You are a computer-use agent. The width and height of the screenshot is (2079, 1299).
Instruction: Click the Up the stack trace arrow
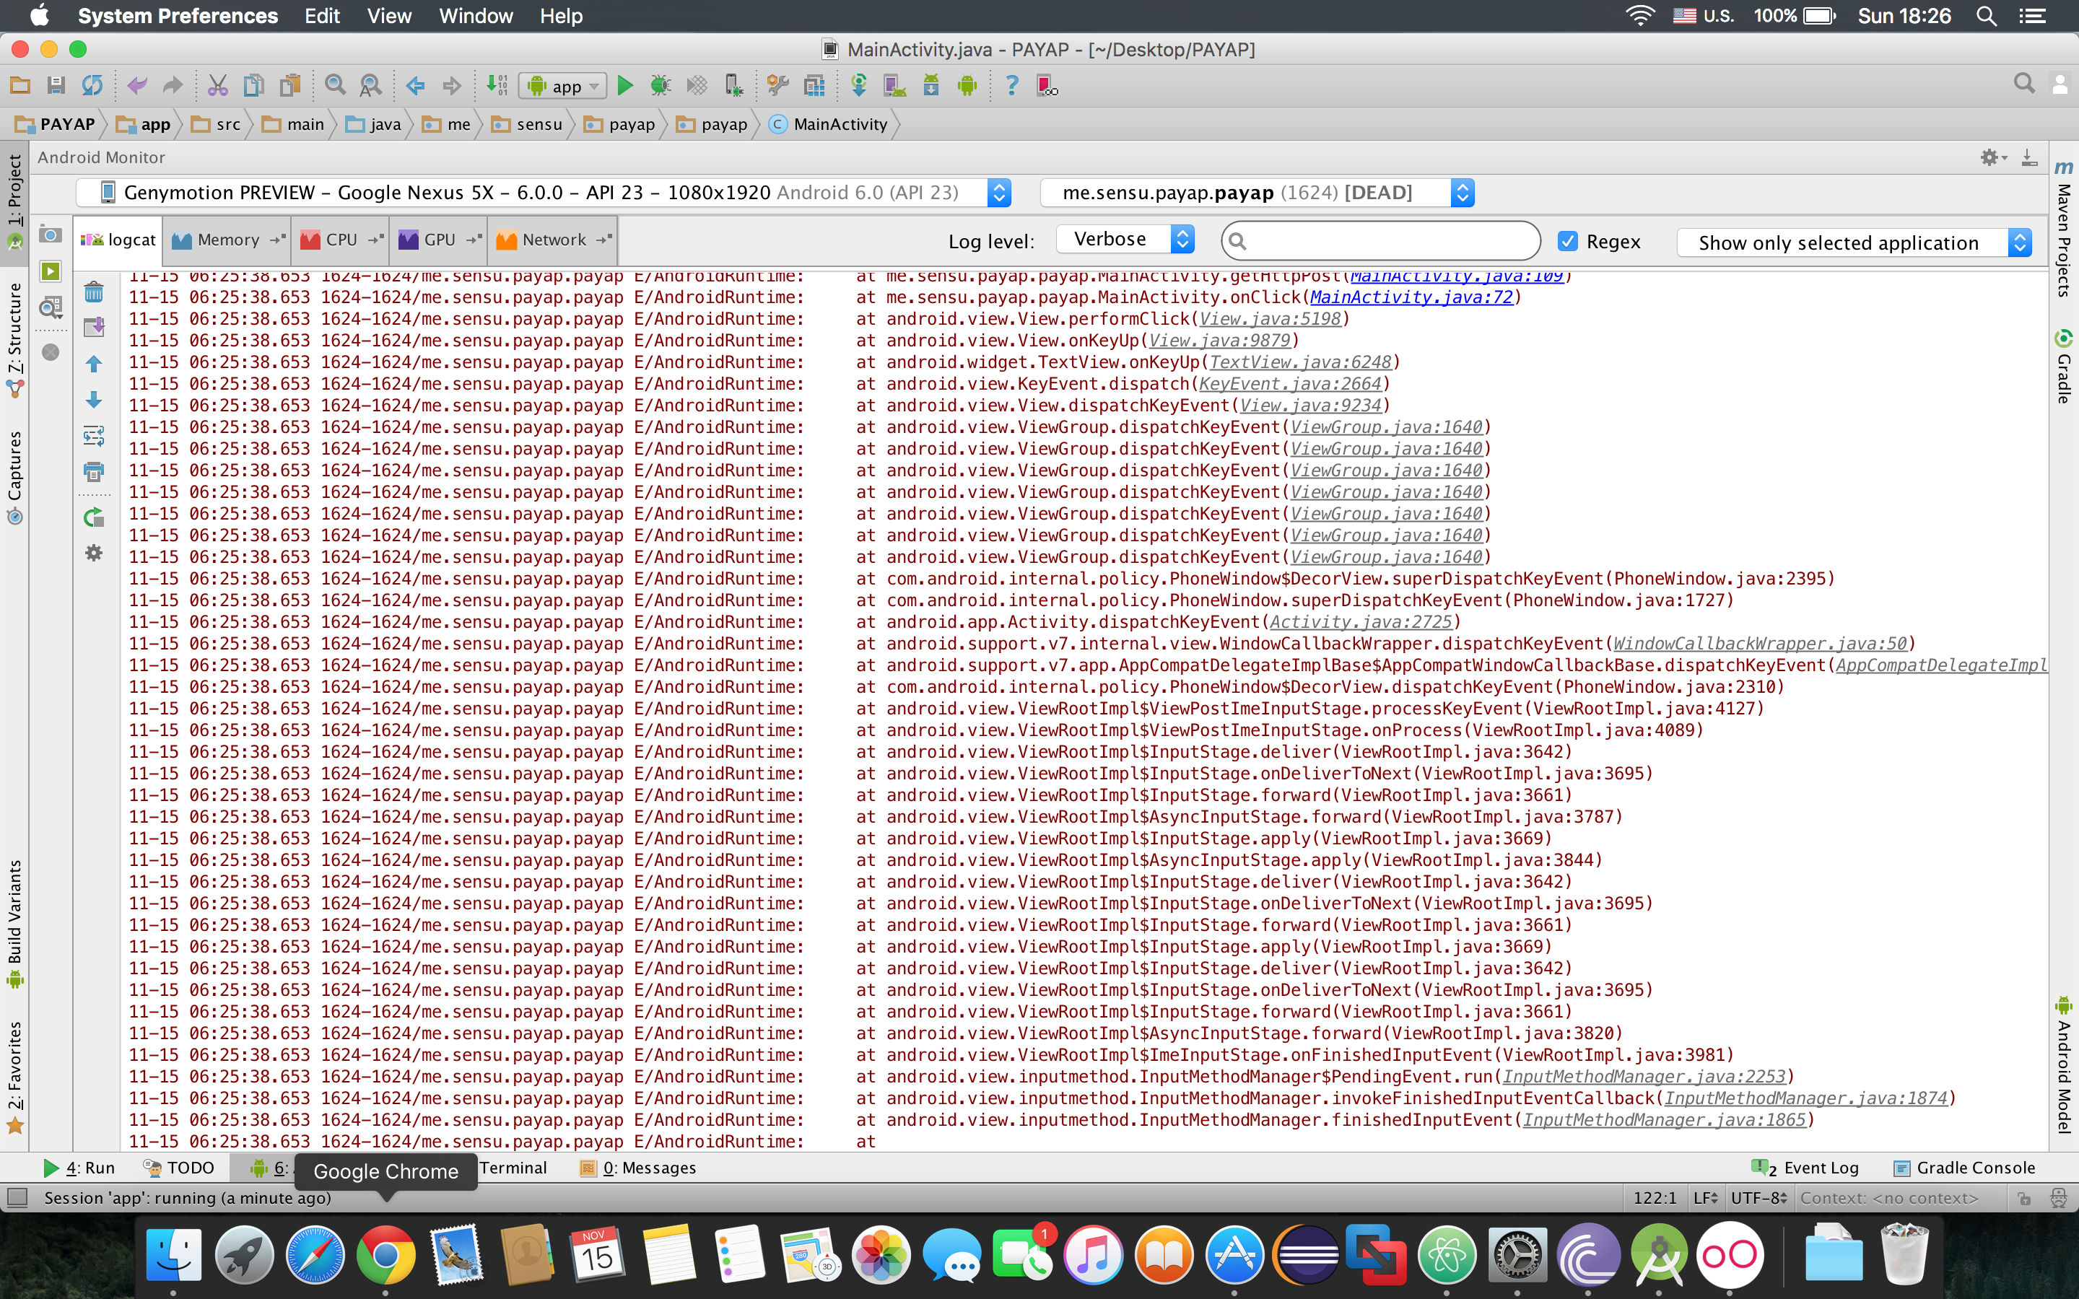click(x=94, y=364)
